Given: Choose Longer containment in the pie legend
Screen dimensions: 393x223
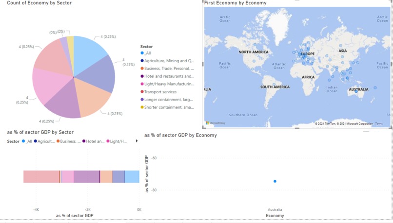Looking at the screenshot, I should [x=167, y=100].
